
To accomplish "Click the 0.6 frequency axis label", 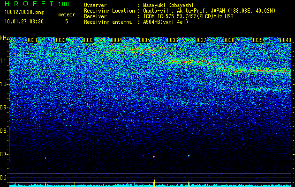I will click(4, 178).
